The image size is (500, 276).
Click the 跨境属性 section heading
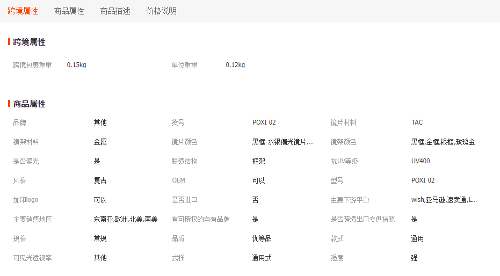click(29, 42)
